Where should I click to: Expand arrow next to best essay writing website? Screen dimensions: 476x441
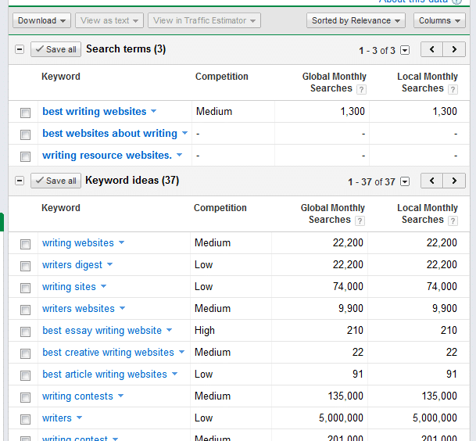tap(170, 330)
